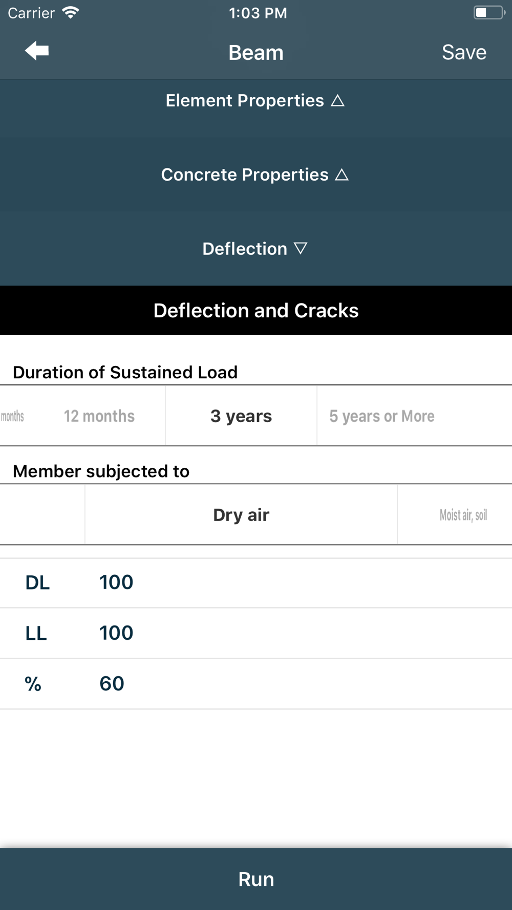
Task: Select 12 months duration
Action: tap(99, 416)
